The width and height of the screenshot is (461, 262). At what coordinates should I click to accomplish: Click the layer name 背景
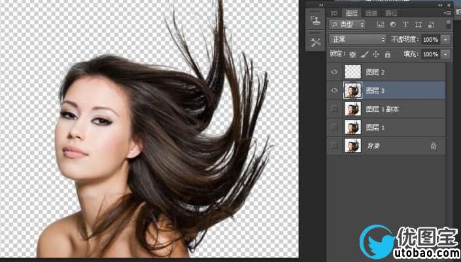tap(373, 146)
